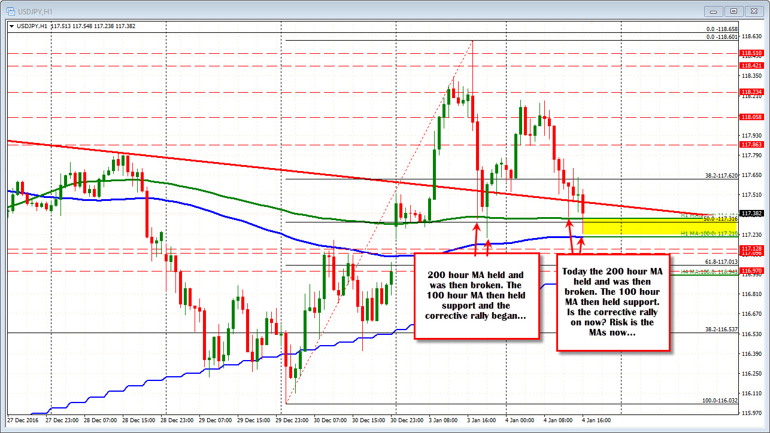Screen dimensions: 770x433
Task: Click the red price label 117.128
Action: (x=751, y=248)
